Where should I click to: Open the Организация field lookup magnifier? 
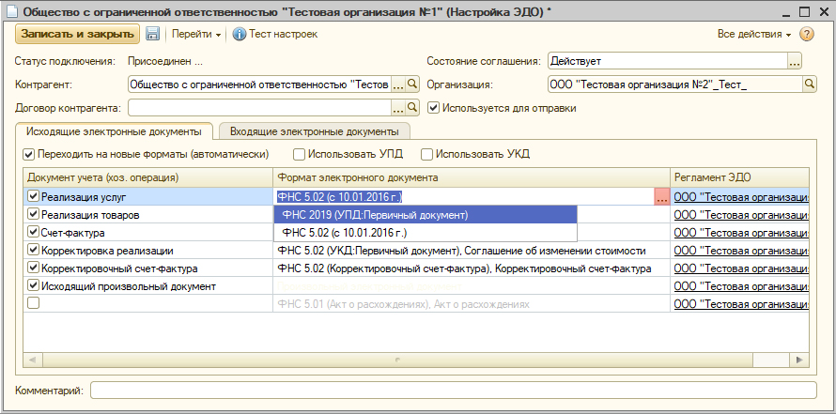coord(809,84)
